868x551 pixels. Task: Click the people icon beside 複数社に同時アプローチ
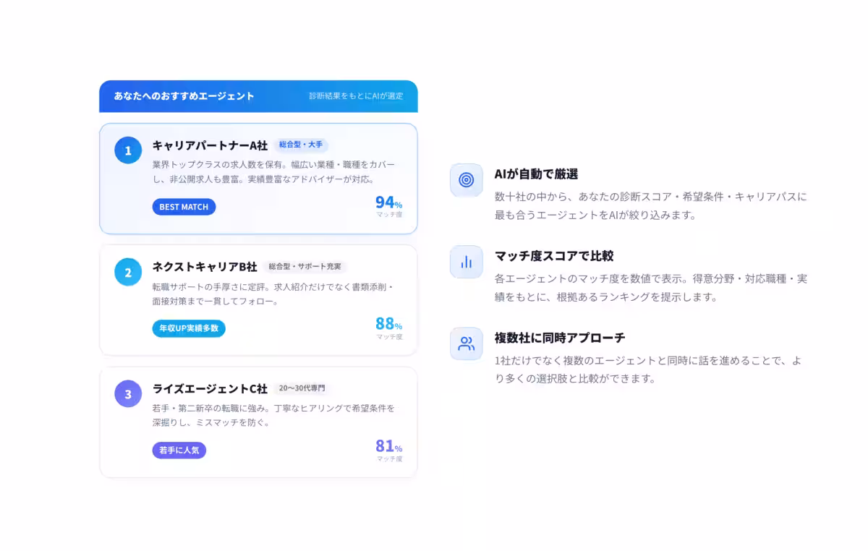pos(467,343)
